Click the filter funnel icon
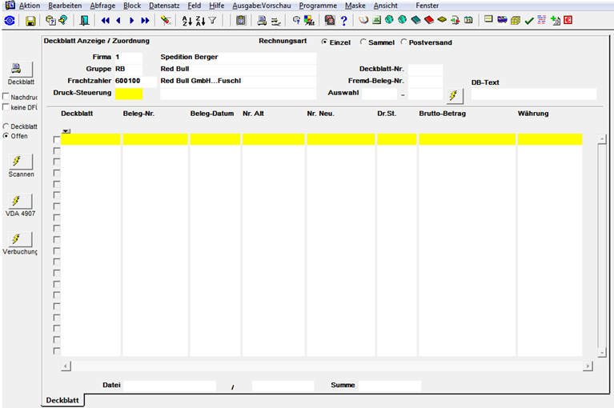The image size is (614, 408). (x=213, y=20)
